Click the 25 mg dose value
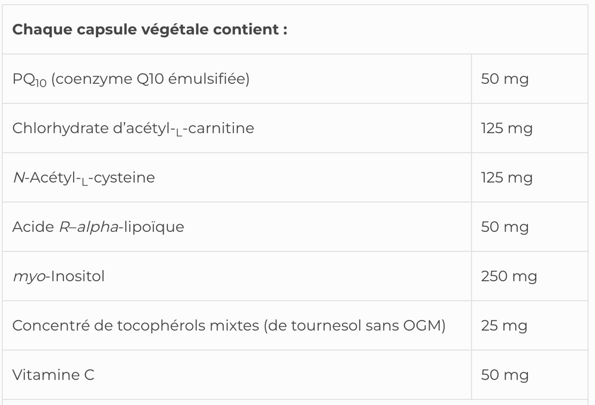 505,325
